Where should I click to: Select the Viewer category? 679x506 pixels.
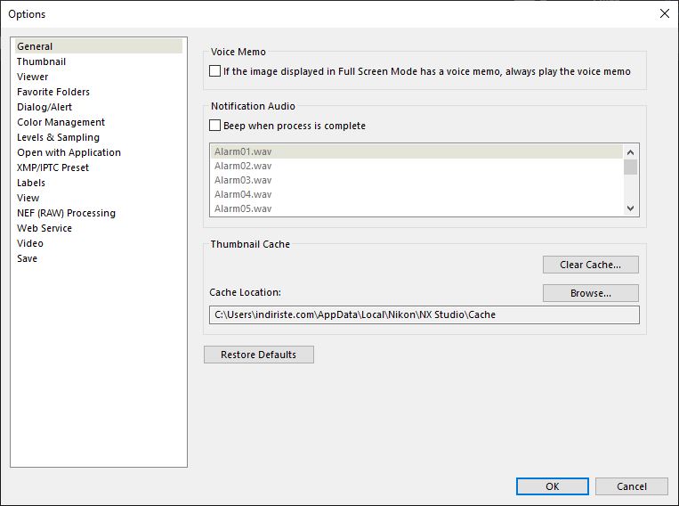pos(32,77)
